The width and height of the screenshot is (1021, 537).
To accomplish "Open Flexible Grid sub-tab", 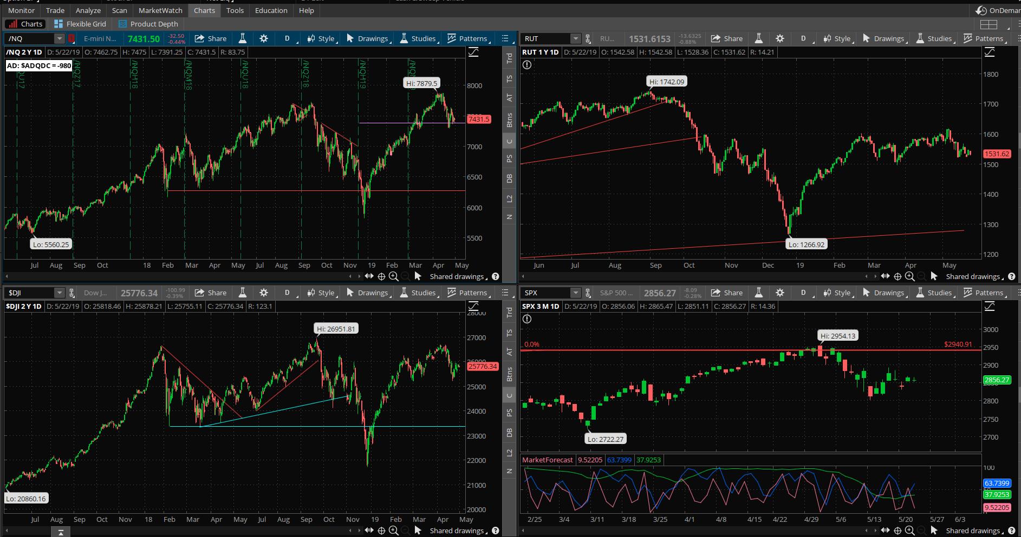I will pos(80,24).
